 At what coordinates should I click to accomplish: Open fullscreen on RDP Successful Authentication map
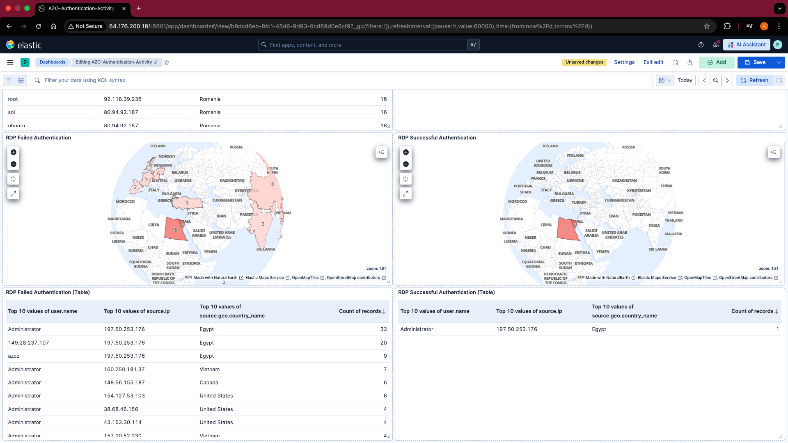406,194
